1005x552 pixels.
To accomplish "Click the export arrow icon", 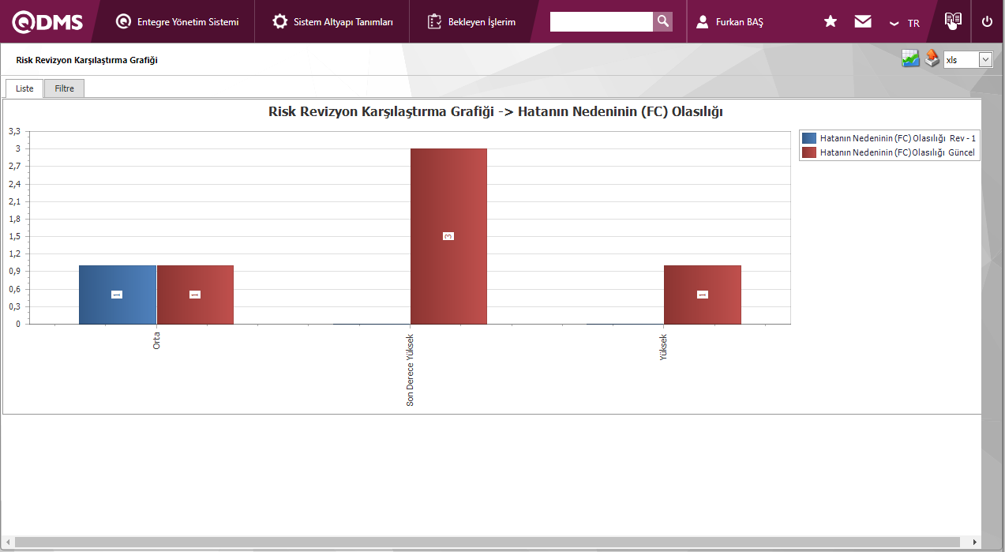I will tap(932, 59).
